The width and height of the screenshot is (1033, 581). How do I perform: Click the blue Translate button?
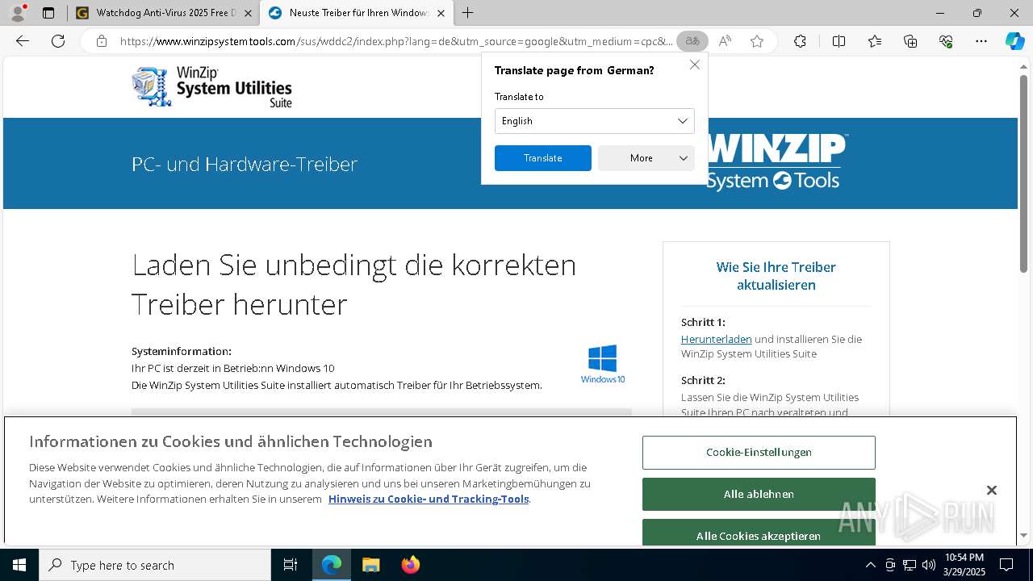point(543,158)
